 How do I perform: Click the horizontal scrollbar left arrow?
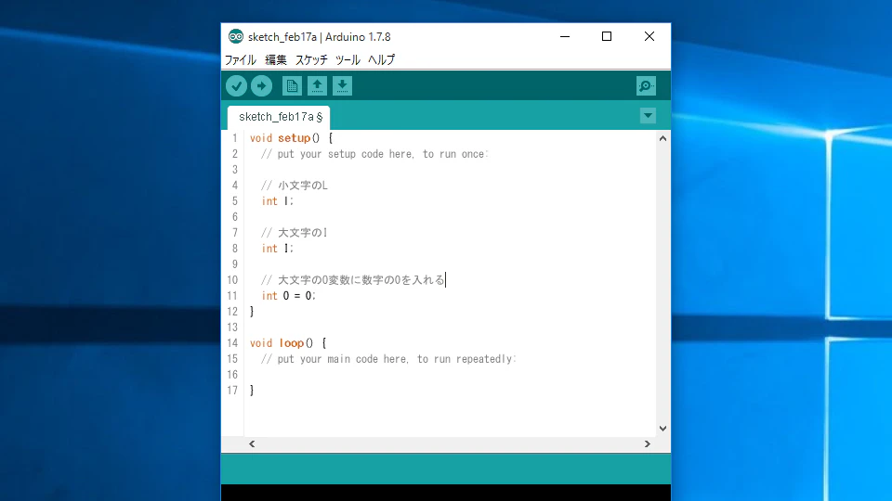pyautogui.click(x=252, y=444)
